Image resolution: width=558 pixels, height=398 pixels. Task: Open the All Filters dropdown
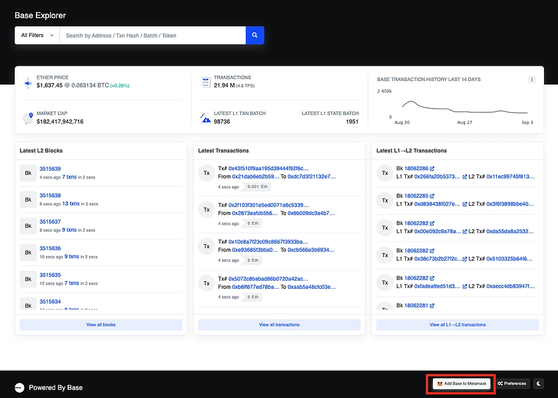click(x=37, y=35)
